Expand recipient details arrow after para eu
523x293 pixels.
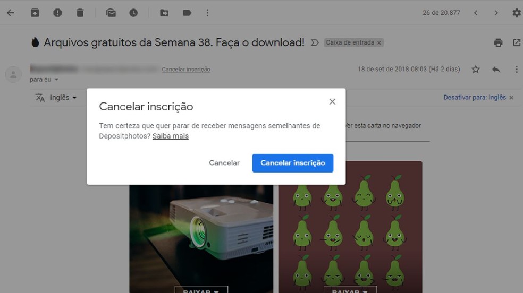pyautogui.click(x=56, y=80)
